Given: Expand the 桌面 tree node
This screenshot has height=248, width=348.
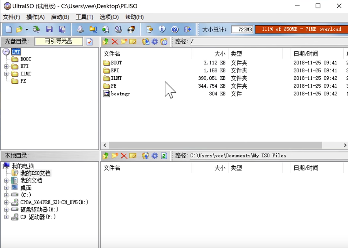Looking at the screenshot, I should point(6,188).
